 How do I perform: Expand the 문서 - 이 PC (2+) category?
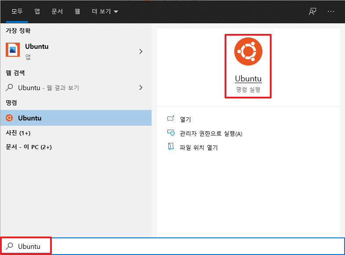(29, 147)
